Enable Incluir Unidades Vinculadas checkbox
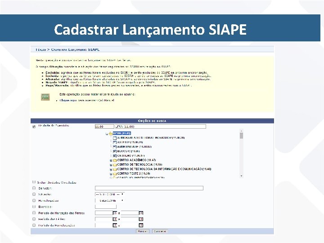The width and height of the screenshot is (324, 243). (34, 182)
